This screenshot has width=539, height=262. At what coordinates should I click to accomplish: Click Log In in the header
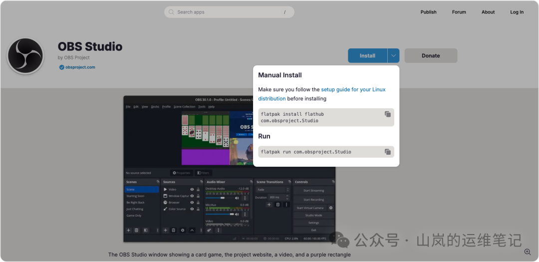click(x=517, y=12)
